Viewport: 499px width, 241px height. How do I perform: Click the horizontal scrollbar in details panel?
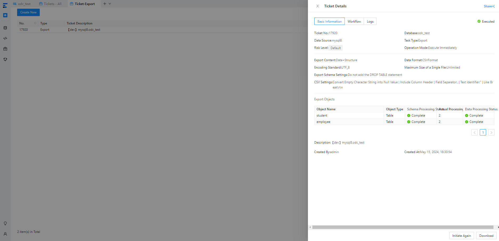(403, 227)
